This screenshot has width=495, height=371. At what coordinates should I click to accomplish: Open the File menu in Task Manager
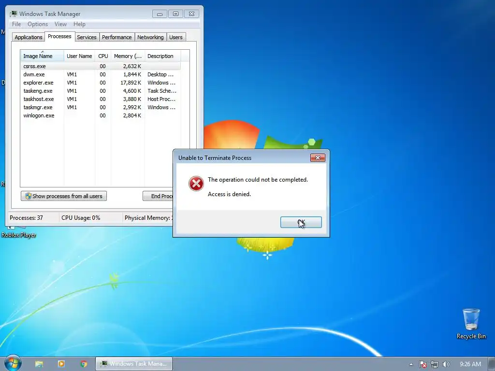(x=16, y=24)
